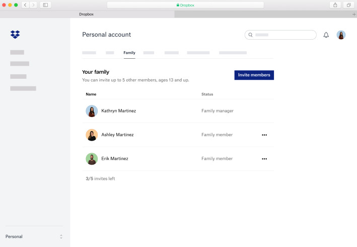
Task: Select the Family tab
Action: point(129,53)
